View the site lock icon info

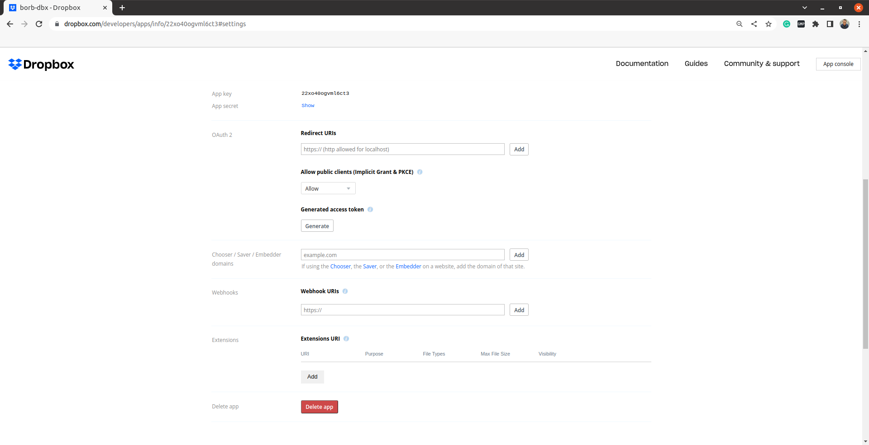coord(57,24)
